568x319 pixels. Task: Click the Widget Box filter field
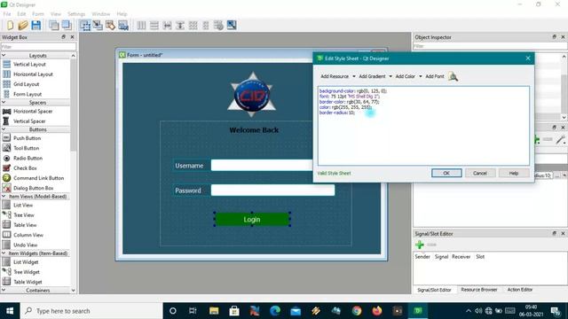[x=38, y=47]
